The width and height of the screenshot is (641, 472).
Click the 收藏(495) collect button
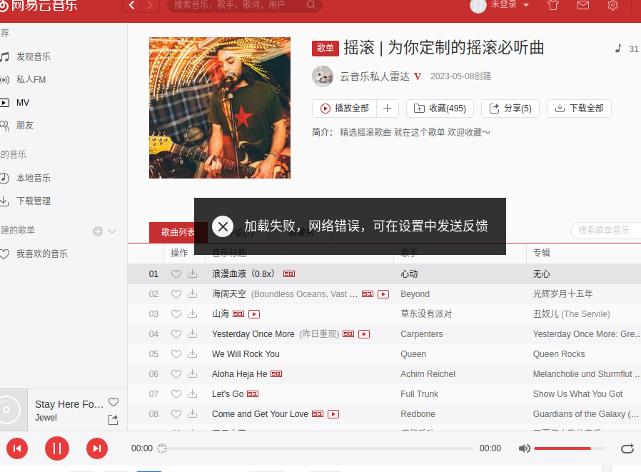(x=440, y=108)
